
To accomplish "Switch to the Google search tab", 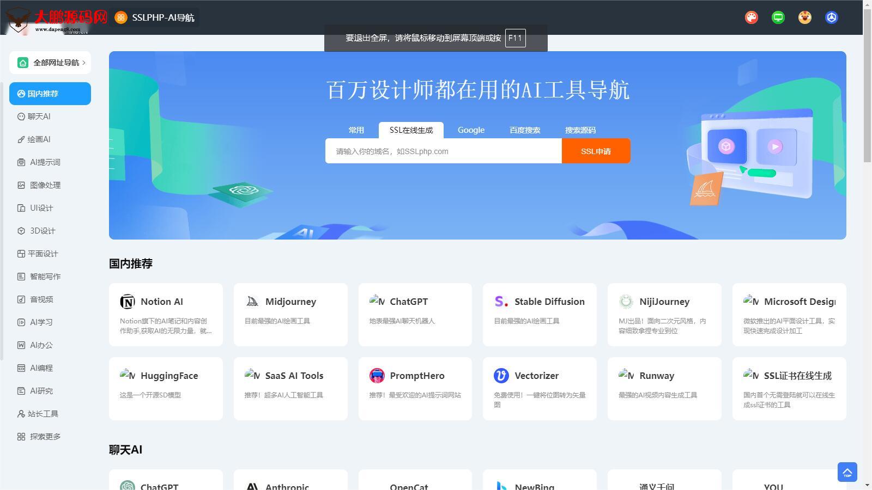I will pos(471,130).
